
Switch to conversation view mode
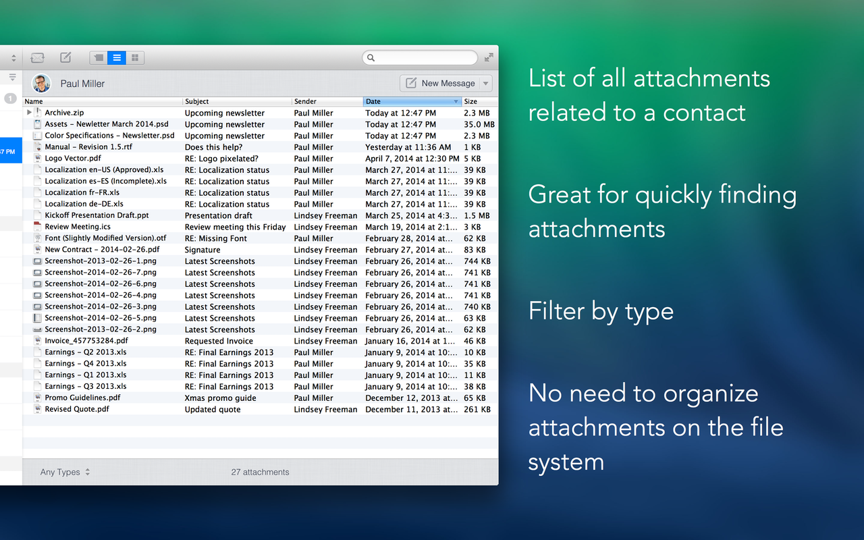click(x=99, y=58)
